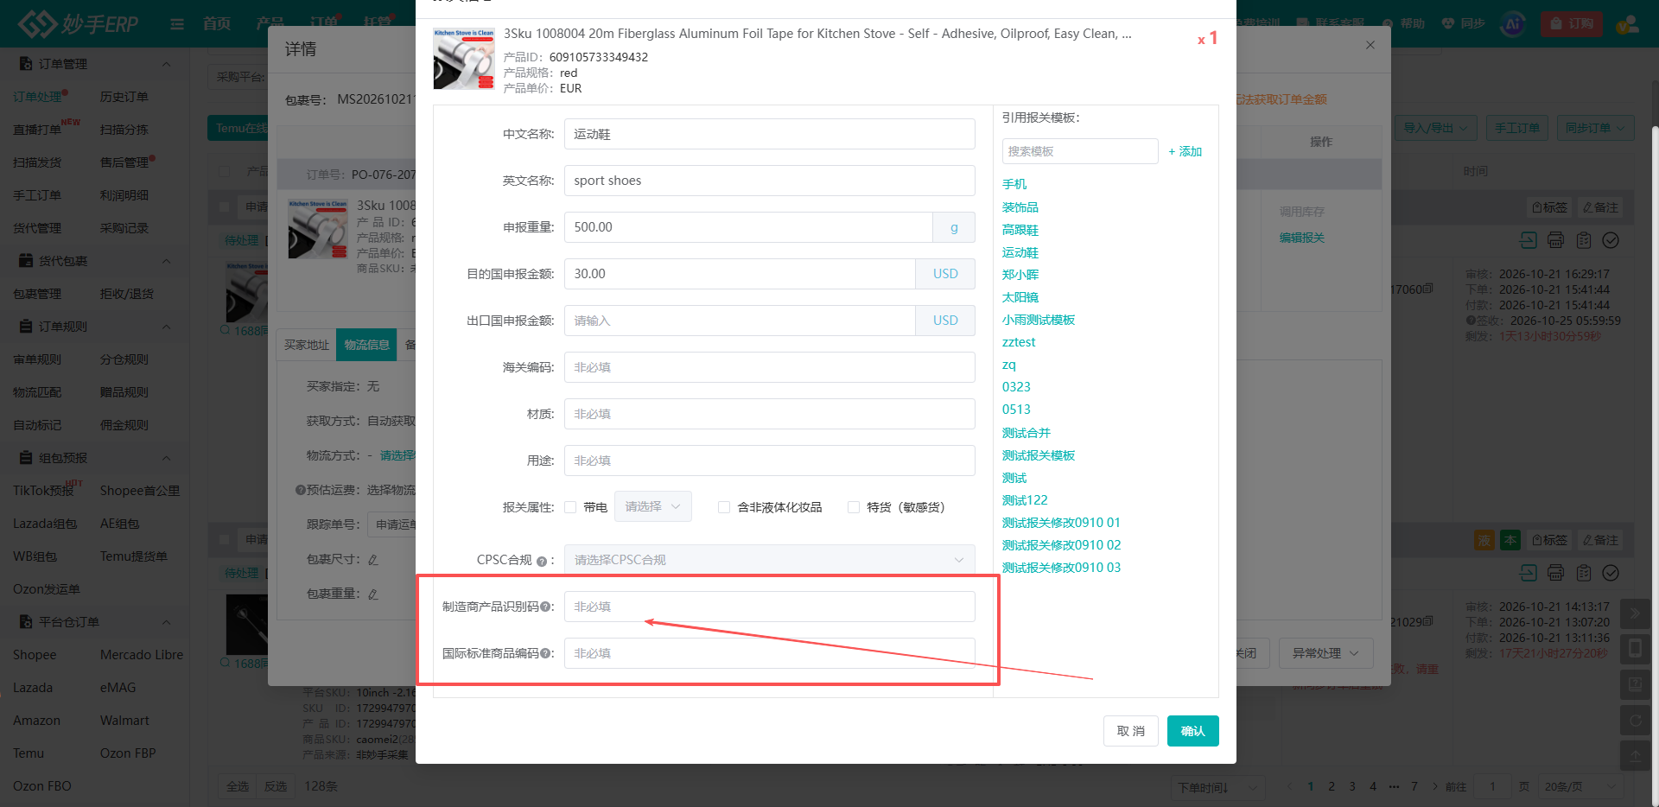Open the 带电 请选择 dropdown

(x=653, y=507)
